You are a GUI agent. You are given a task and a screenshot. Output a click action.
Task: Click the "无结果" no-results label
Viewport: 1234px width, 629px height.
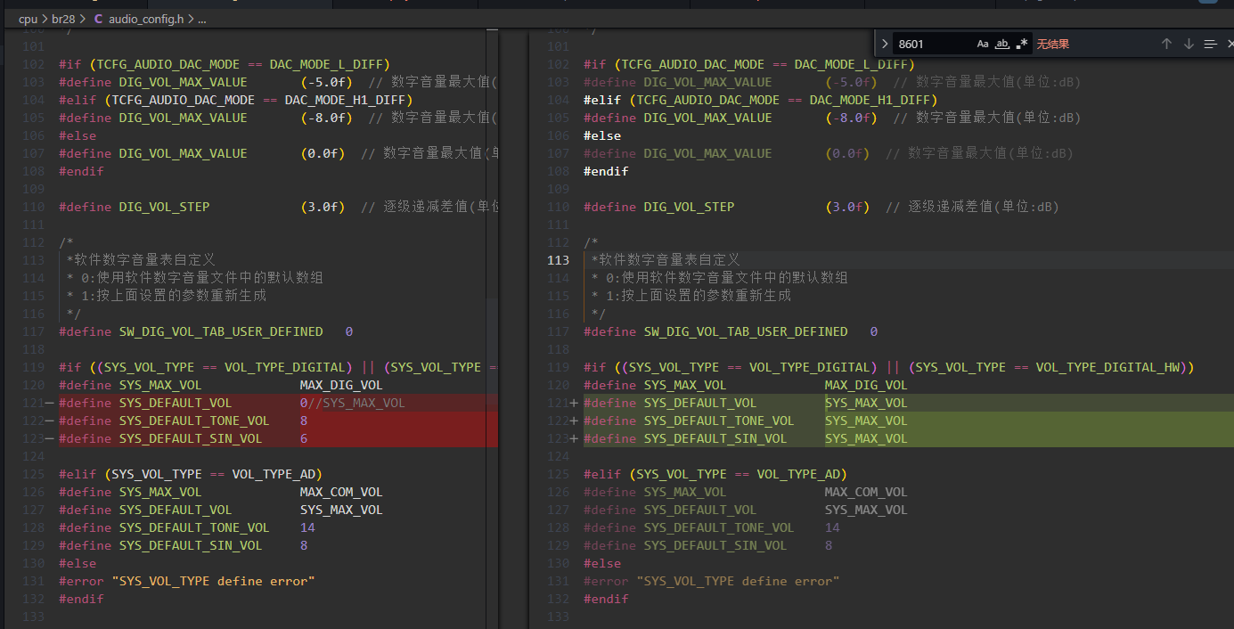click(x=1052, y=44)
